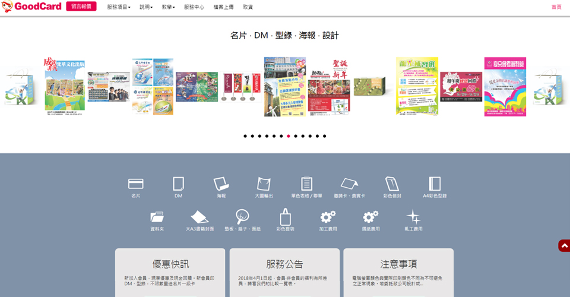Viewport: 570px width, 297px height.
Task: Open 檔案上傳 in the top menu
Action: coord(224,7)
